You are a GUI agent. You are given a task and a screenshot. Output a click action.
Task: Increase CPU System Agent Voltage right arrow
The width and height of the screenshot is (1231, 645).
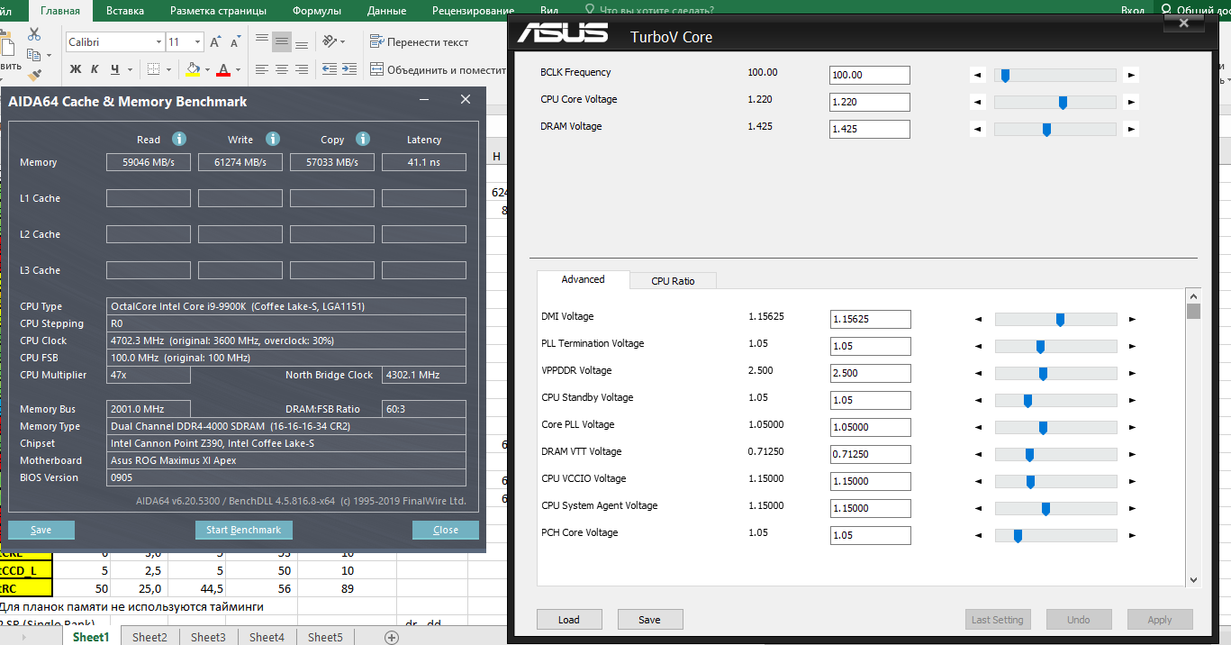tap(1132, 508)
